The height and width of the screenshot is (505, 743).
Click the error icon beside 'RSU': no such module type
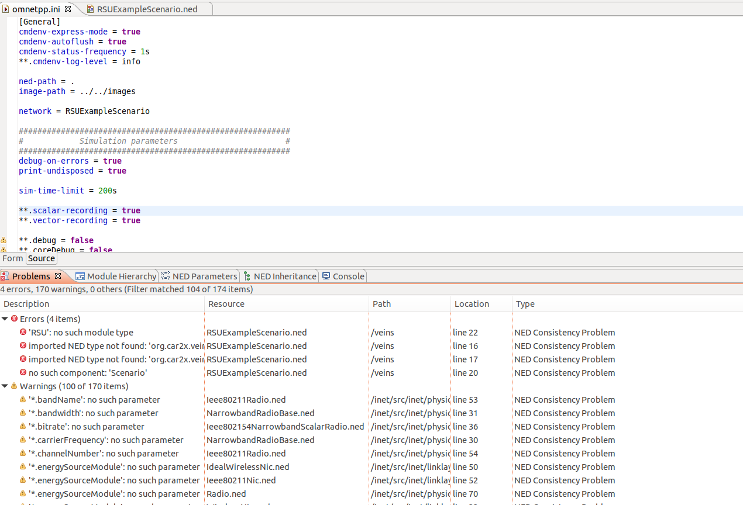[x=23, y=332]
